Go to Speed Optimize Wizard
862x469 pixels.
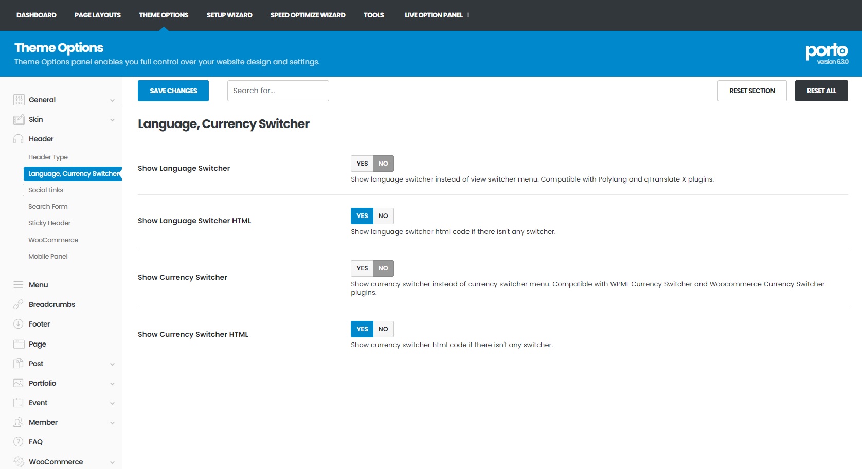308,15
